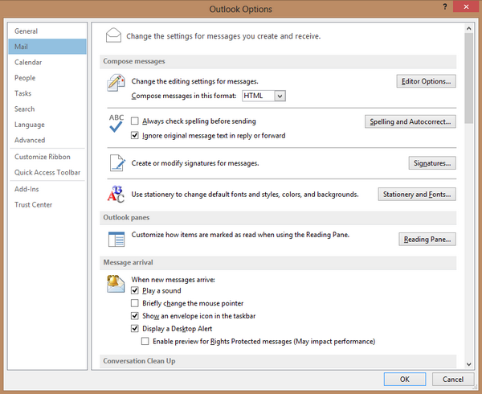The image size is (482, 394).
Task: Click the Compose messages section header
Action: 278,62
